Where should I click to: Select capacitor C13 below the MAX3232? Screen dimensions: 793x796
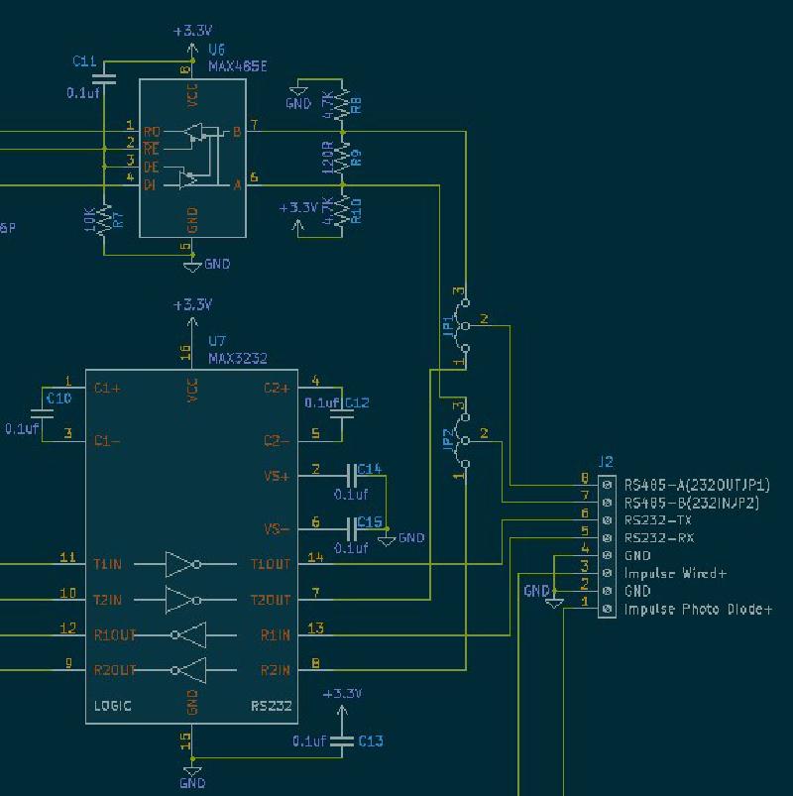pos(342,740)
